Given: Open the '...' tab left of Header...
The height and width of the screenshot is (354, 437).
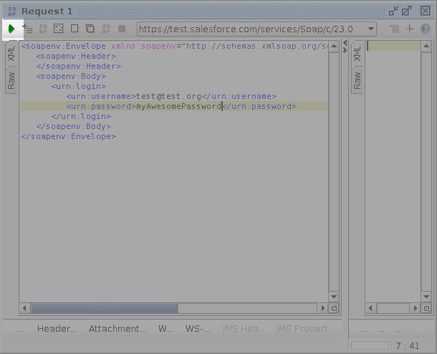Looking at the screenshot, I should point(20,330).
